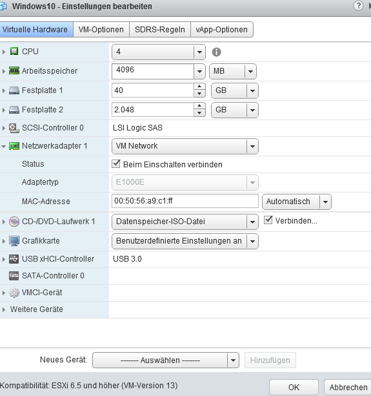Click the Status label under Netzwerkadapter
The image size is (371, 396).
coord(33,164)
